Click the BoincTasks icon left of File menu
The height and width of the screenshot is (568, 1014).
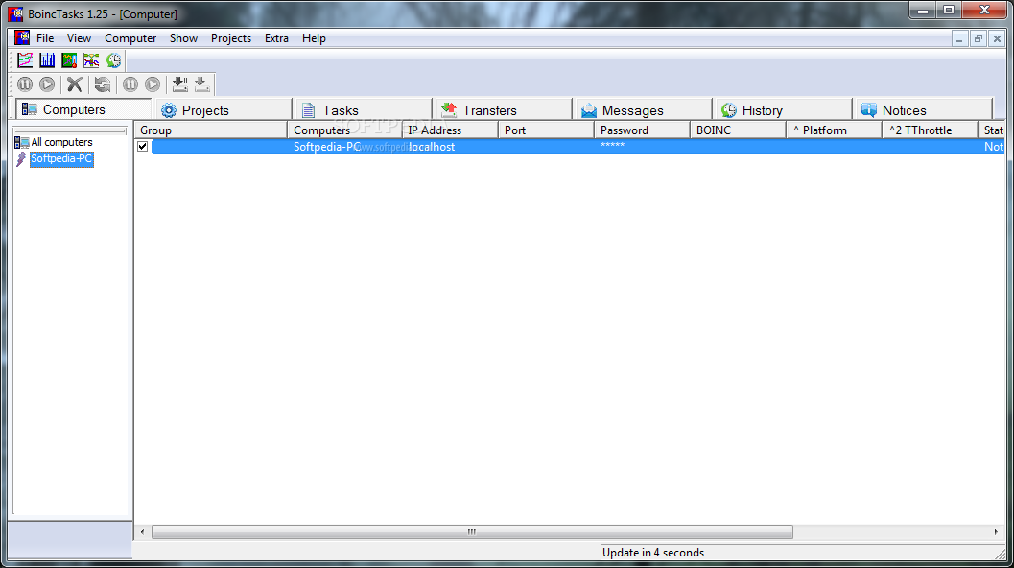pyautogui.click(x=22, y=37)
